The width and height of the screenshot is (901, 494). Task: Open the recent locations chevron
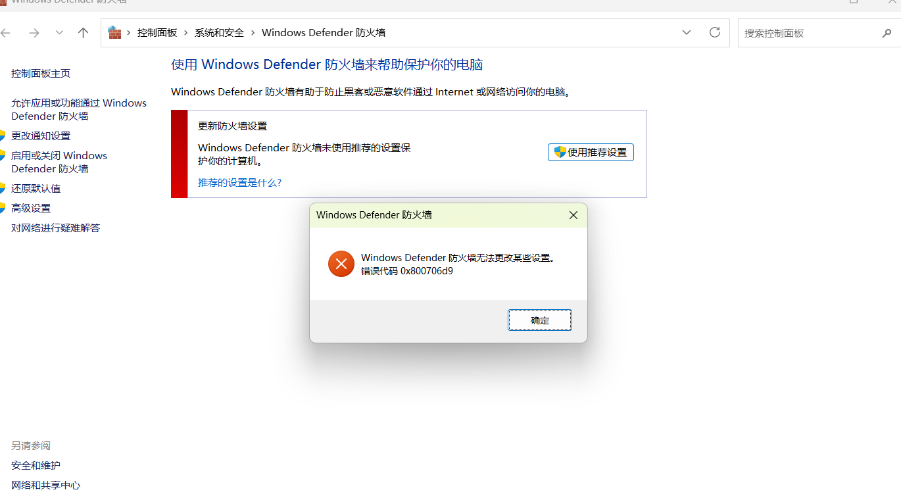(59, 33)
